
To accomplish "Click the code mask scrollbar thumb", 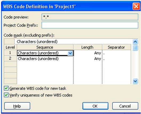I will [x=135, y=48].
